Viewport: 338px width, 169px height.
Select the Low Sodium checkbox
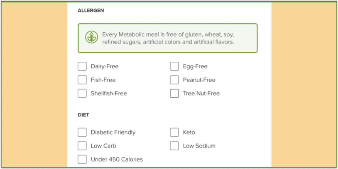point(174,146)
